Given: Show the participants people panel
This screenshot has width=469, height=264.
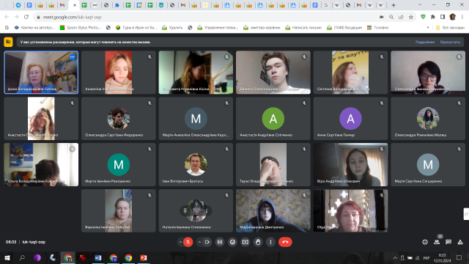Looking at the screenshot, I should 437,242.
